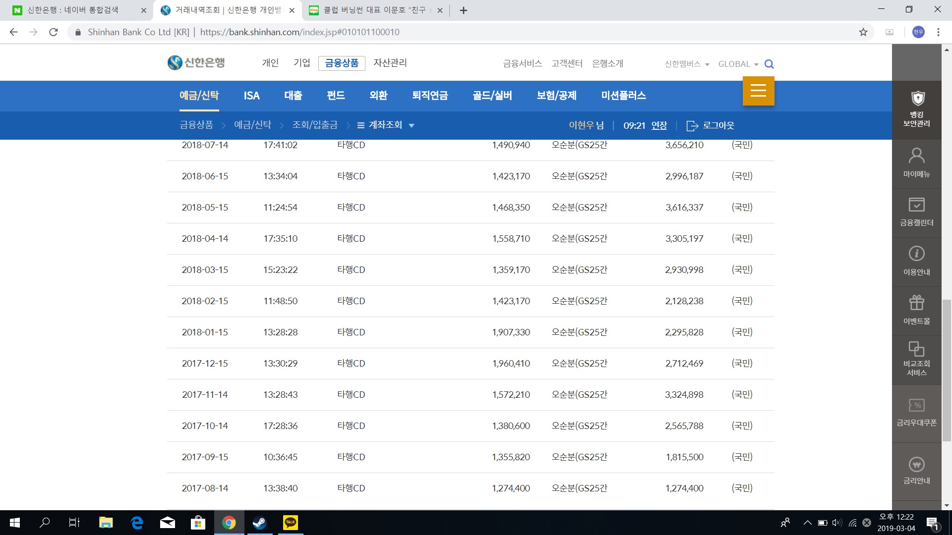
Task: Click 금융서비스 link
Action: pos(523,63)
